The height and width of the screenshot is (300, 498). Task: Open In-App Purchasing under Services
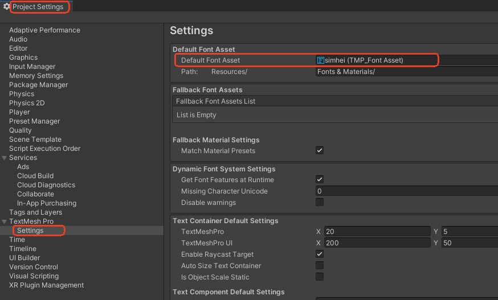tap(47, 203)
